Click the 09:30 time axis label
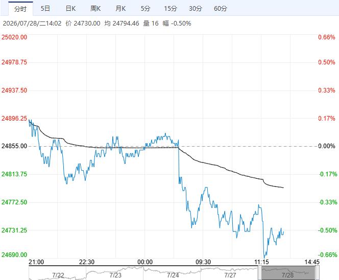The width and height of the screenshot is (339, 280). pos(203,262)
